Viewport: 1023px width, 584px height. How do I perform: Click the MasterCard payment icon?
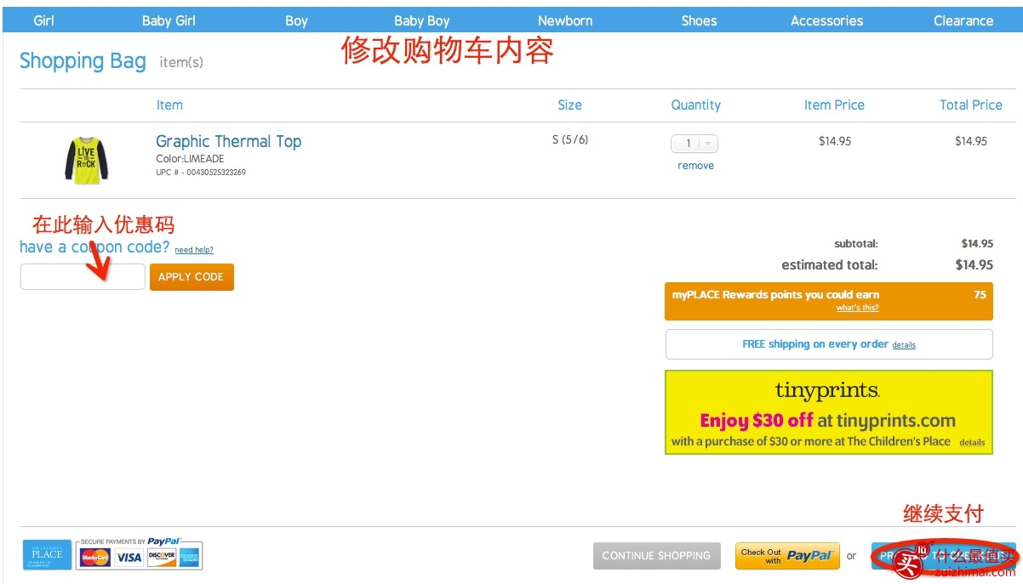[x=95, y=558]
